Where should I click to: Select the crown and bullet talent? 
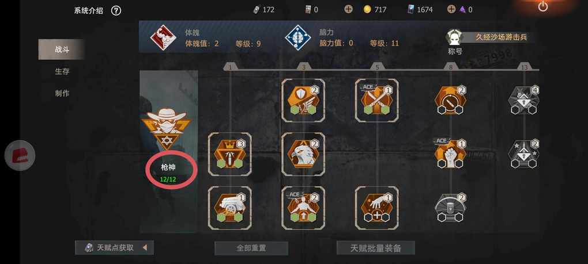click(230, 154)
